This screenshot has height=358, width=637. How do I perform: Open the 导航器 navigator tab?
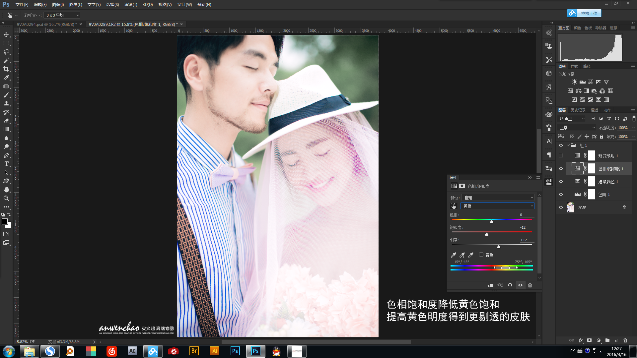point(601,28)
